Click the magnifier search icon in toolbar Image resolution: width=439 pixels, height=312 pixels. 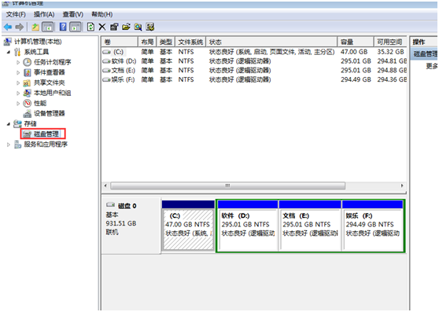coord(138,28)
